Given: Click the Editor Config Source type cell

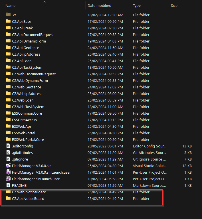Looking at the screenshot, I should click(150, 146).
